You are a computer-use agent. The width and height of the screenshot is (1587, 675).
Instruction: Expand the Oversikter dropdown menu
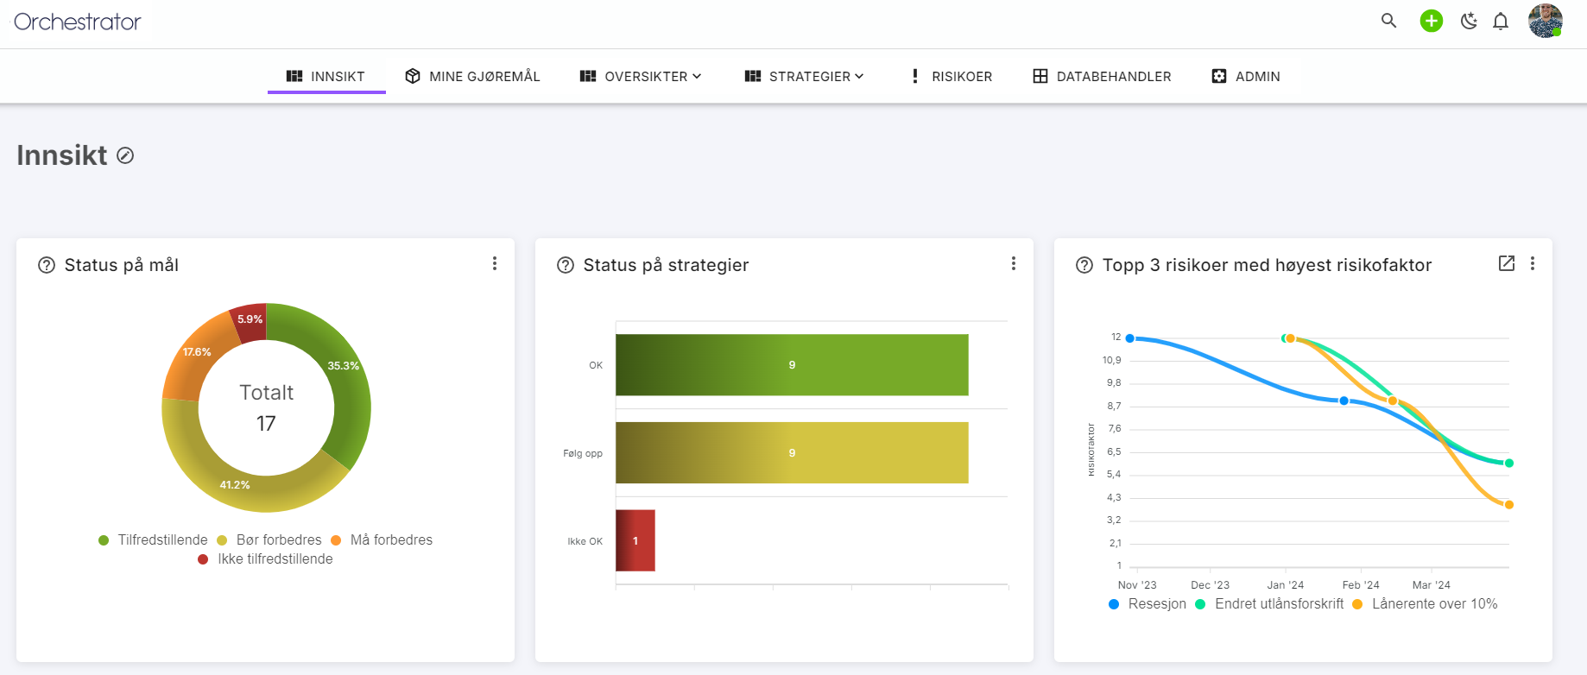641,76
